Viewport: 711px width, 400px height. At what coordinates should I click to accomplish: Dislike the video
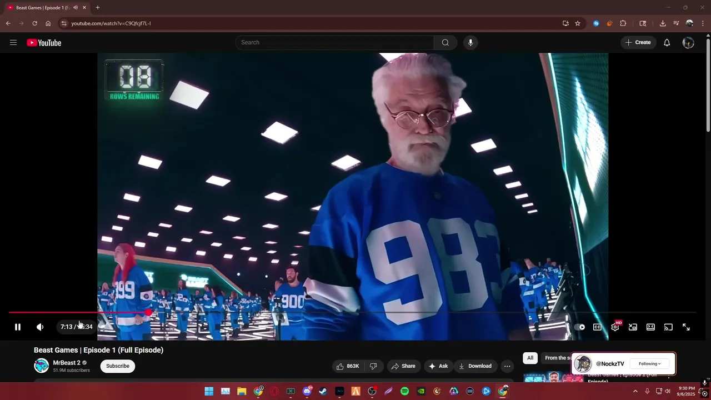tap(373, 366)
